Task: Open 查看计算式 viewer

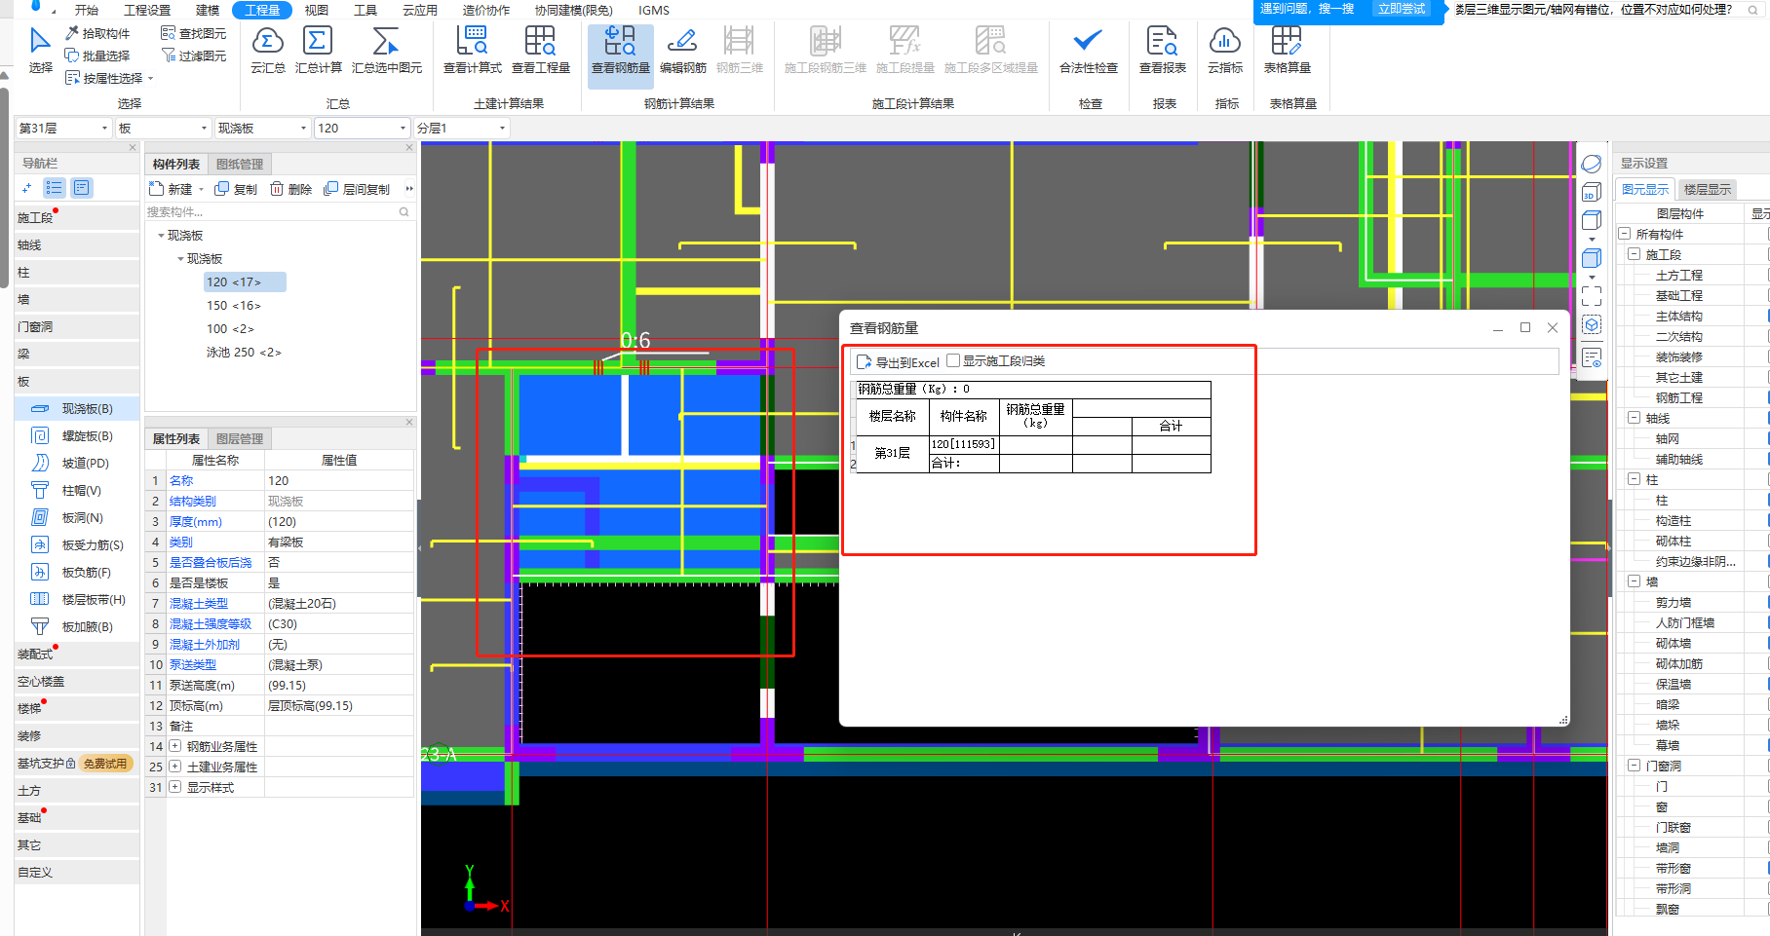Action: [x=473, y=51]
